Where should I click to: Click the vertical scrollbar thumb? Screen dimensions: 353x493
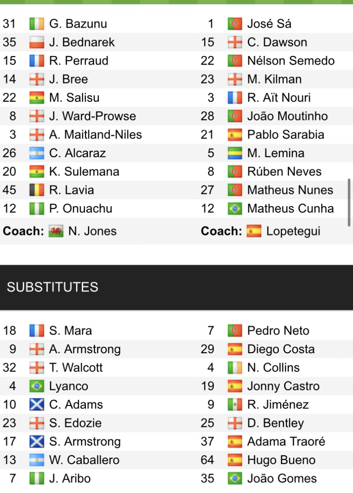point(349,201)
